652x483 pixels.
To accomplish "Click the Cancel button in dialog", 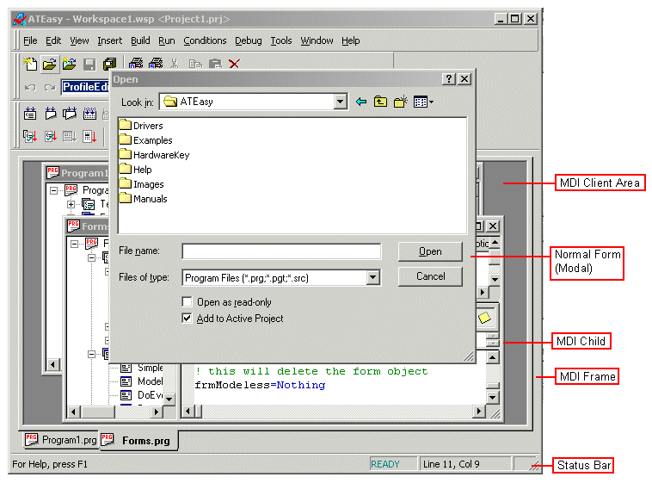I will point(430,276).
